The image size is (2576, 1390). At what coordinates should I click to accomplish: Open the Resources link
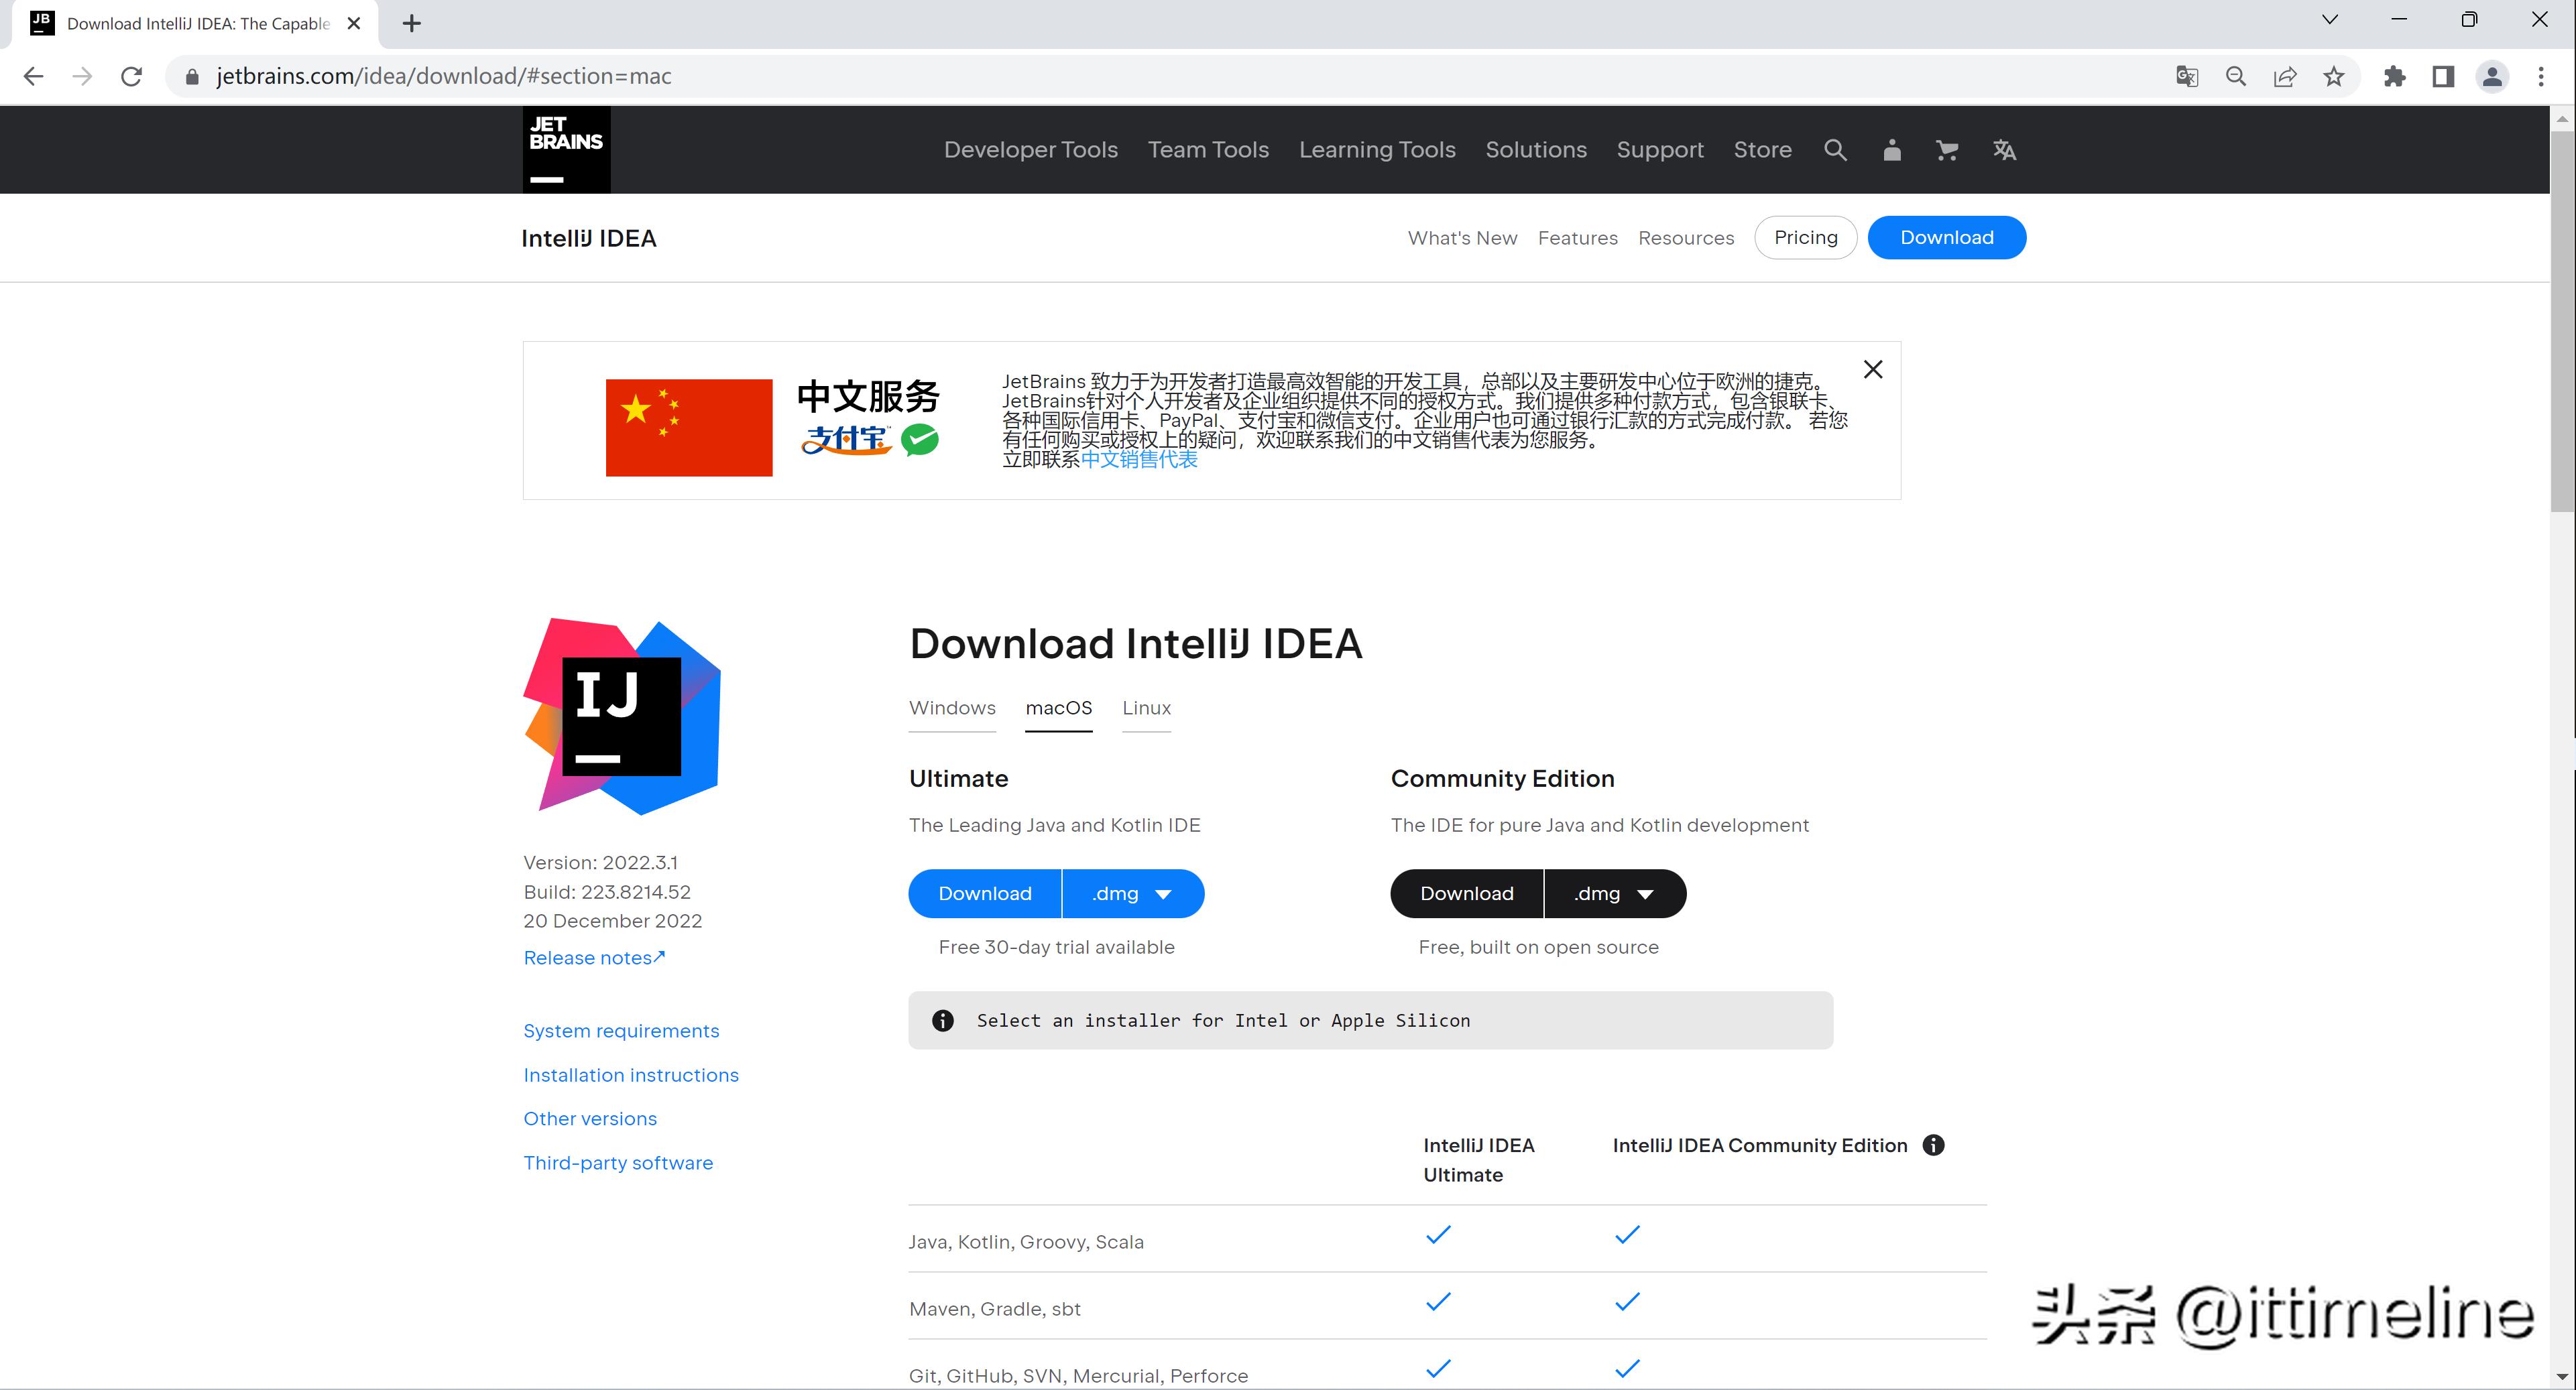tap(1686, 238)
